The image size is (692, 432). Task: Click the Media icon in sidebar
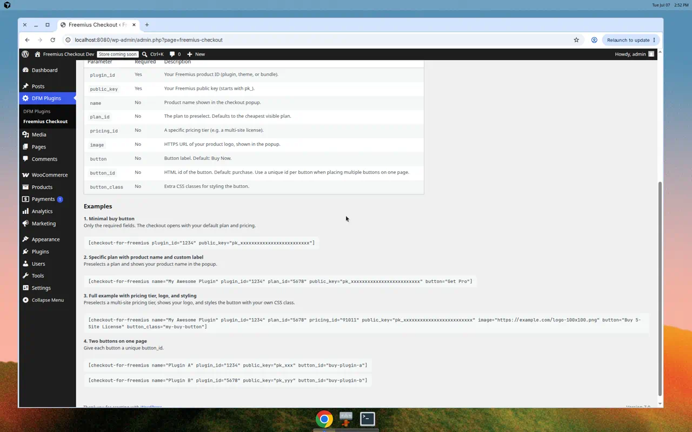click(x=25, y=134)
